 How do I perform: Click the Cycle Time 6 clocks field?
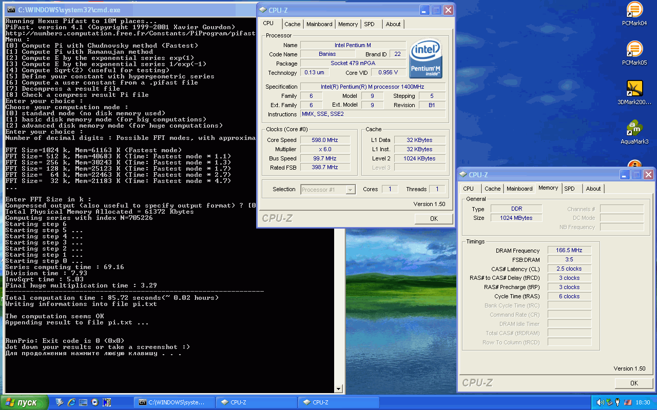point(569,296)
